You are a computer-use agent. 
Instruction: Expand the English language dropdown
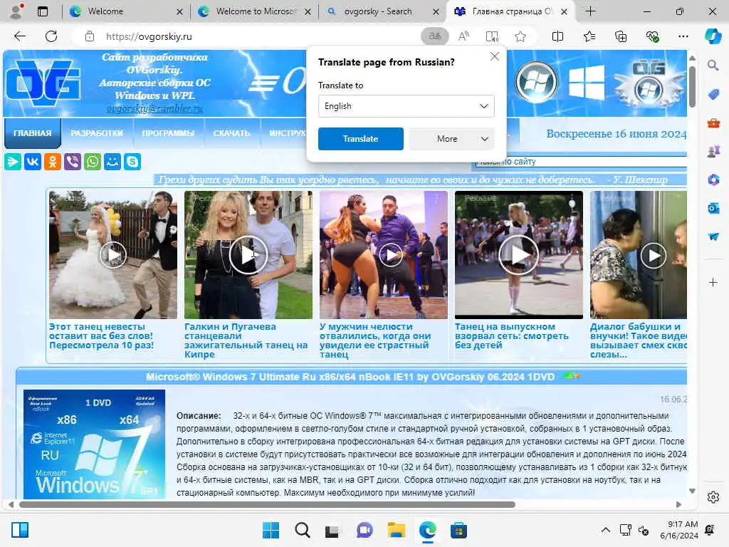406,106
